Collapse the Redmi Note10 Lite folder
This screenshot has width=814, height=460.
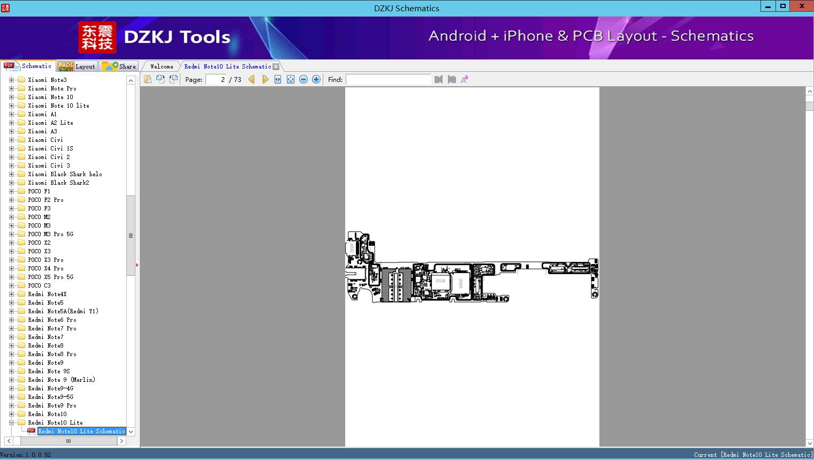12,423
